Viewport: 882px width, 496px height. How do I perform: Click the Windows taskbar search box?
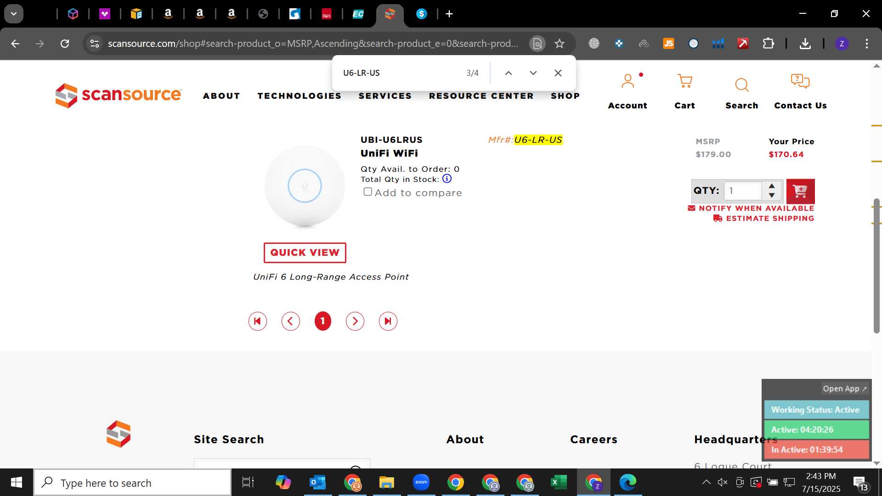coord(132,482)
